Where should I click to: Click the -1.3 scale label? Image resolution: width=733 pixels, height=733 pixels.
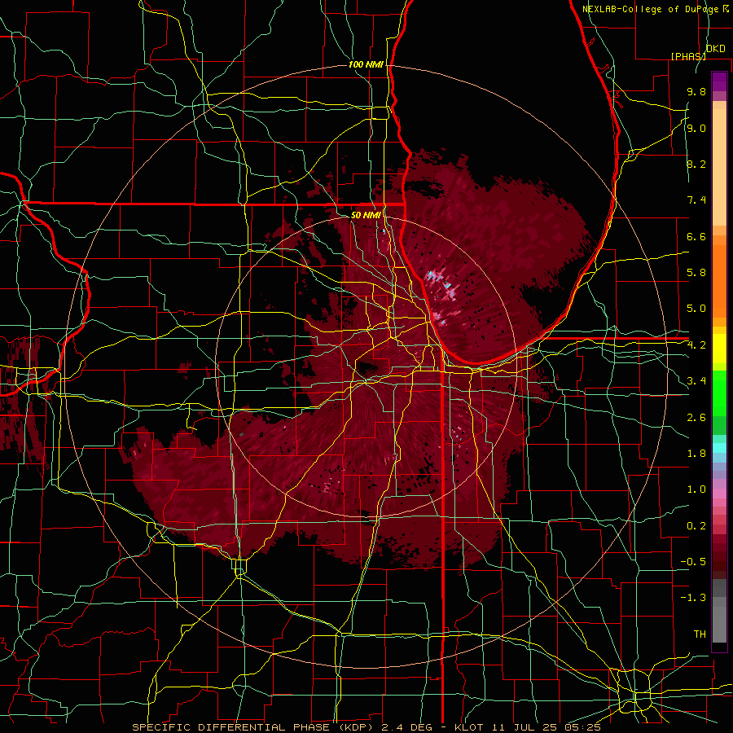(x=693, y=598)
